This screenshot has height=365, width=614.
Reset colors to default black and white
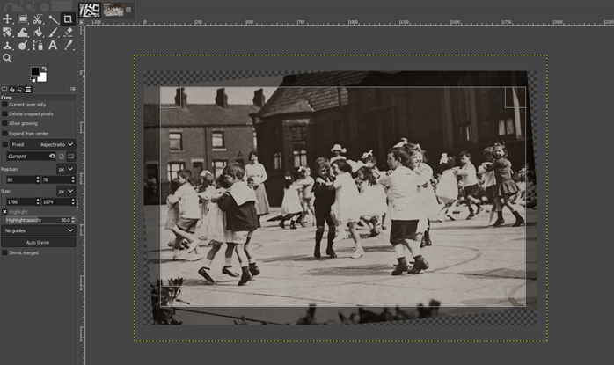click(x=33, y=79)
